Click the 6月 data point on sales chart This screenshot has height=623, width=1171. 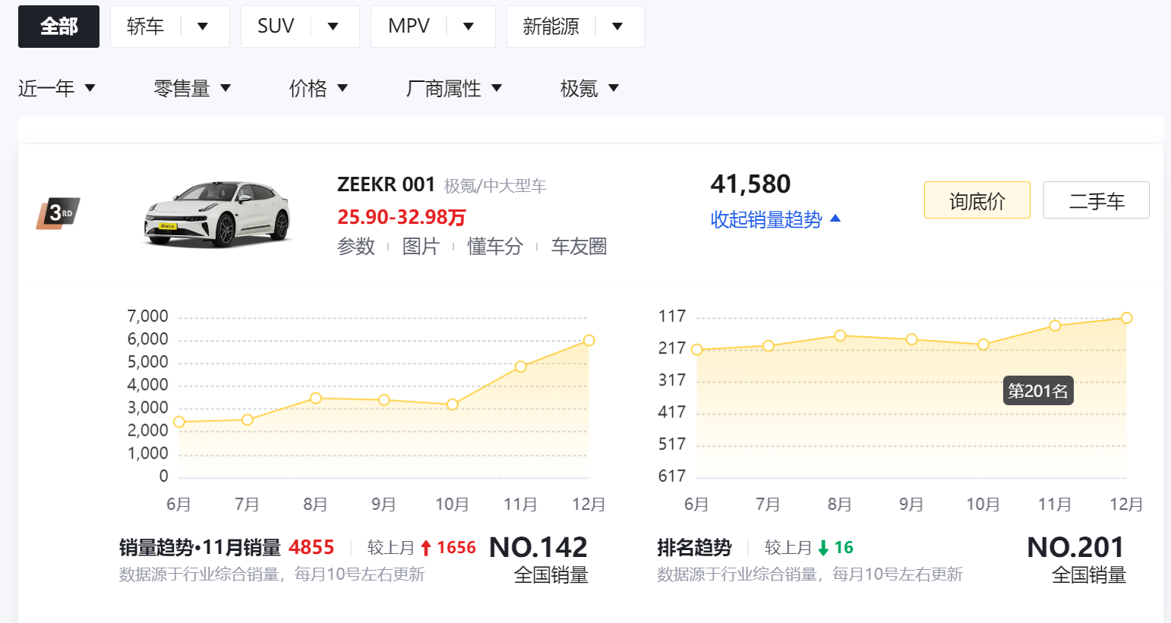pos(179,422)
